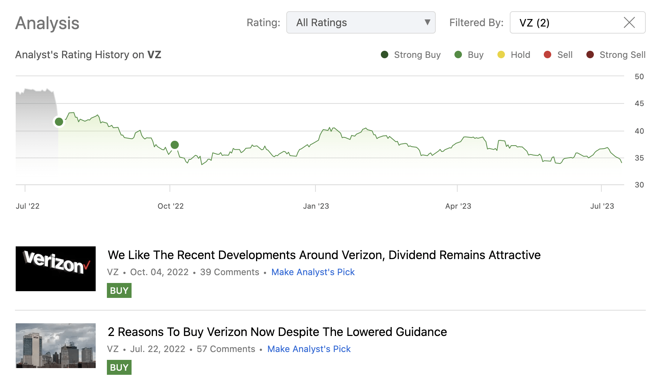Click the Analysis heading
This screenshot has height=386, width=660.
coord(47,23)
